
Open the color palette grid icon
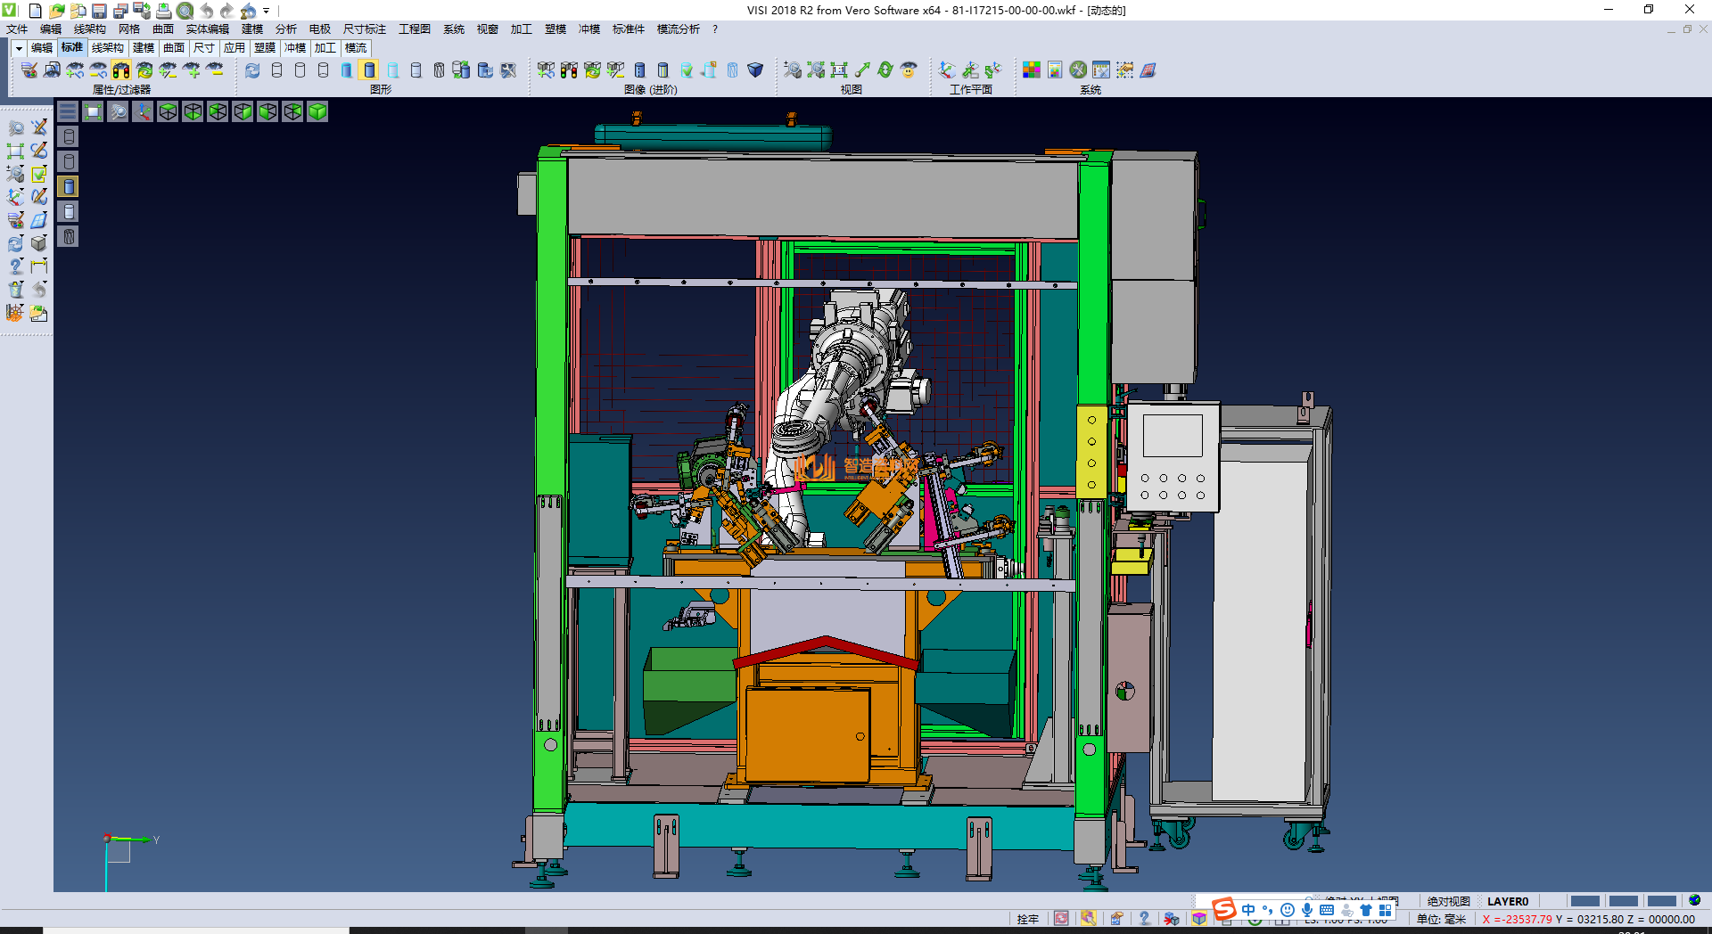[1032, 70]
